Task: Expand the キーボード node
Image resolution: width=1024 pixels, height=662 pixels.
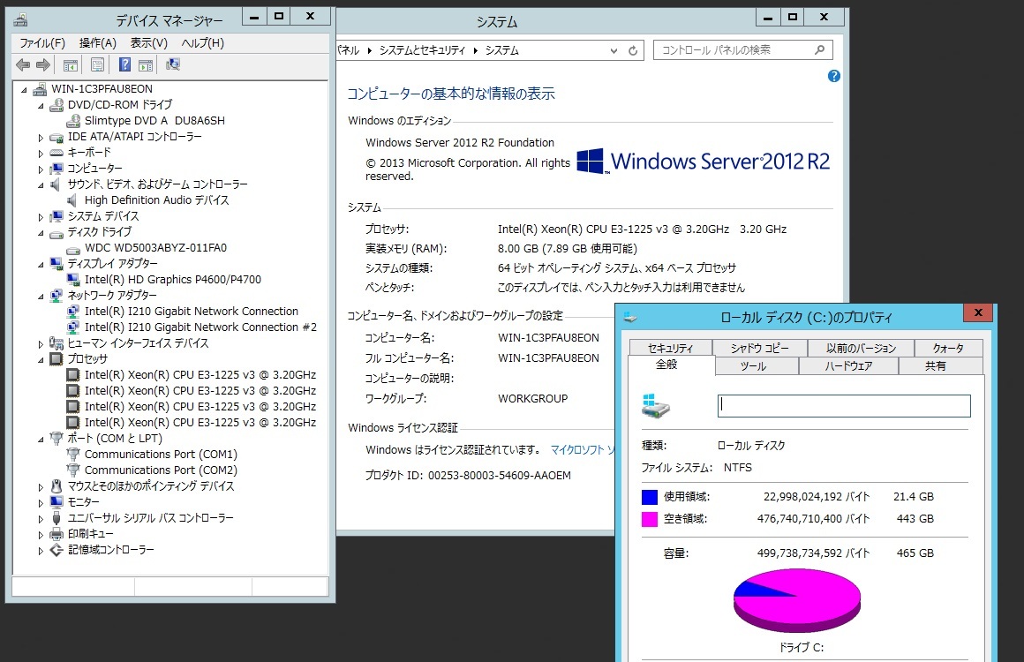Action: 41,153
